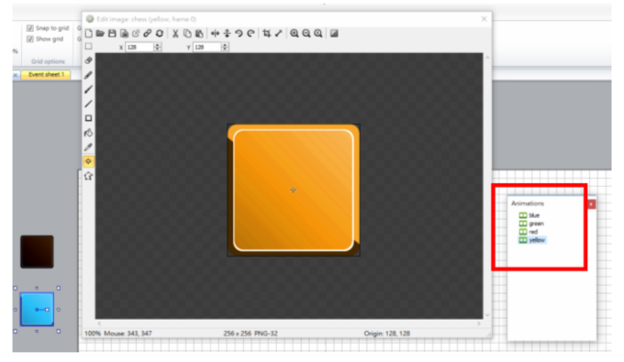Image resolution: width=624 pixels, height=362 pixels.
Task: Click the Resize image icon
Action: pos(279,33)
